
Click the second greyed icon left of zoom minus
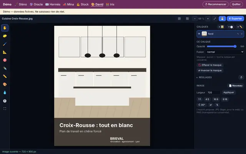187,18
